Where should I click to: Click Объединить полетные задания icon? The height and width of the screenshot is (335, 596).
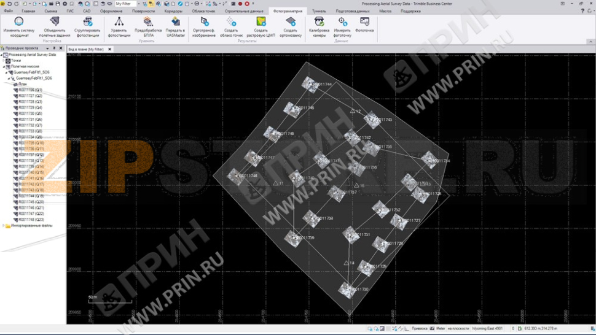coord(54,21)
